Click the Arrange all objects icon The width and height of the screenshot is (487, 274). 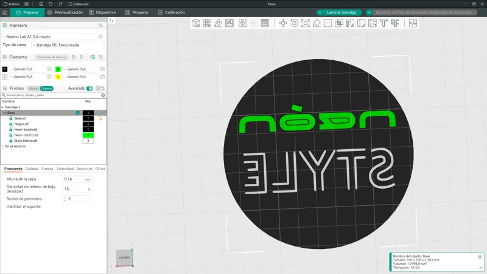point(229,23)
